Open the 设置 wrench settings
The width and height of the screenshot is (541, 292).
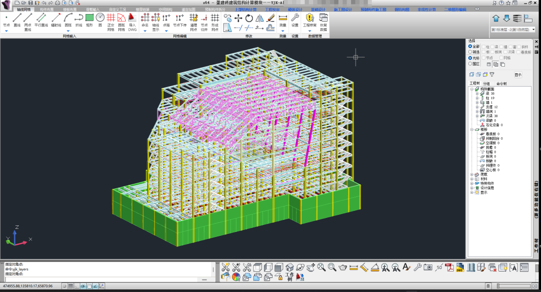click(295, 21)
